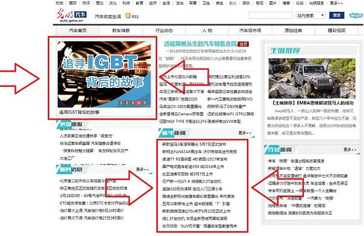The width and height of the screenshot is (364, 236).
Task: Open 比亚迪秦双冠版 或5月7日上市 link
Action: [187, 174]
